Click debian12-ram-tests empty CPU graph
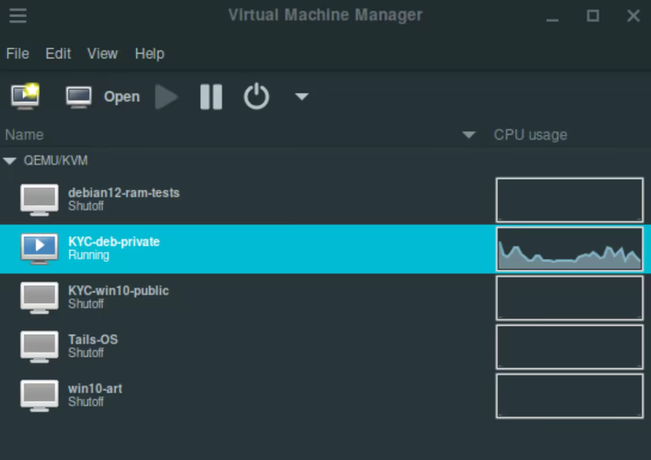This screenshot has width=651, height=460. point(569,200)
